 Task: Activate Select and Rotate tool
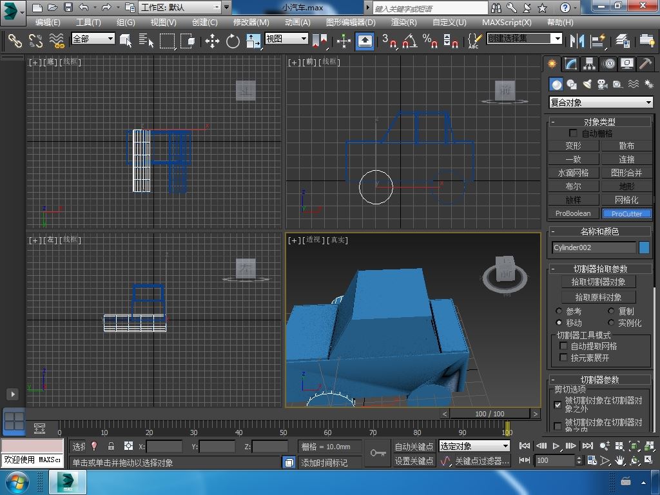(x=233, y=41)
